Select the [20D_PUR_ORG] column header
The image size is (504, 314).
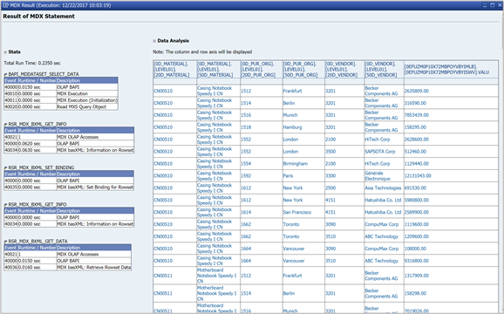tap(262, 69)
